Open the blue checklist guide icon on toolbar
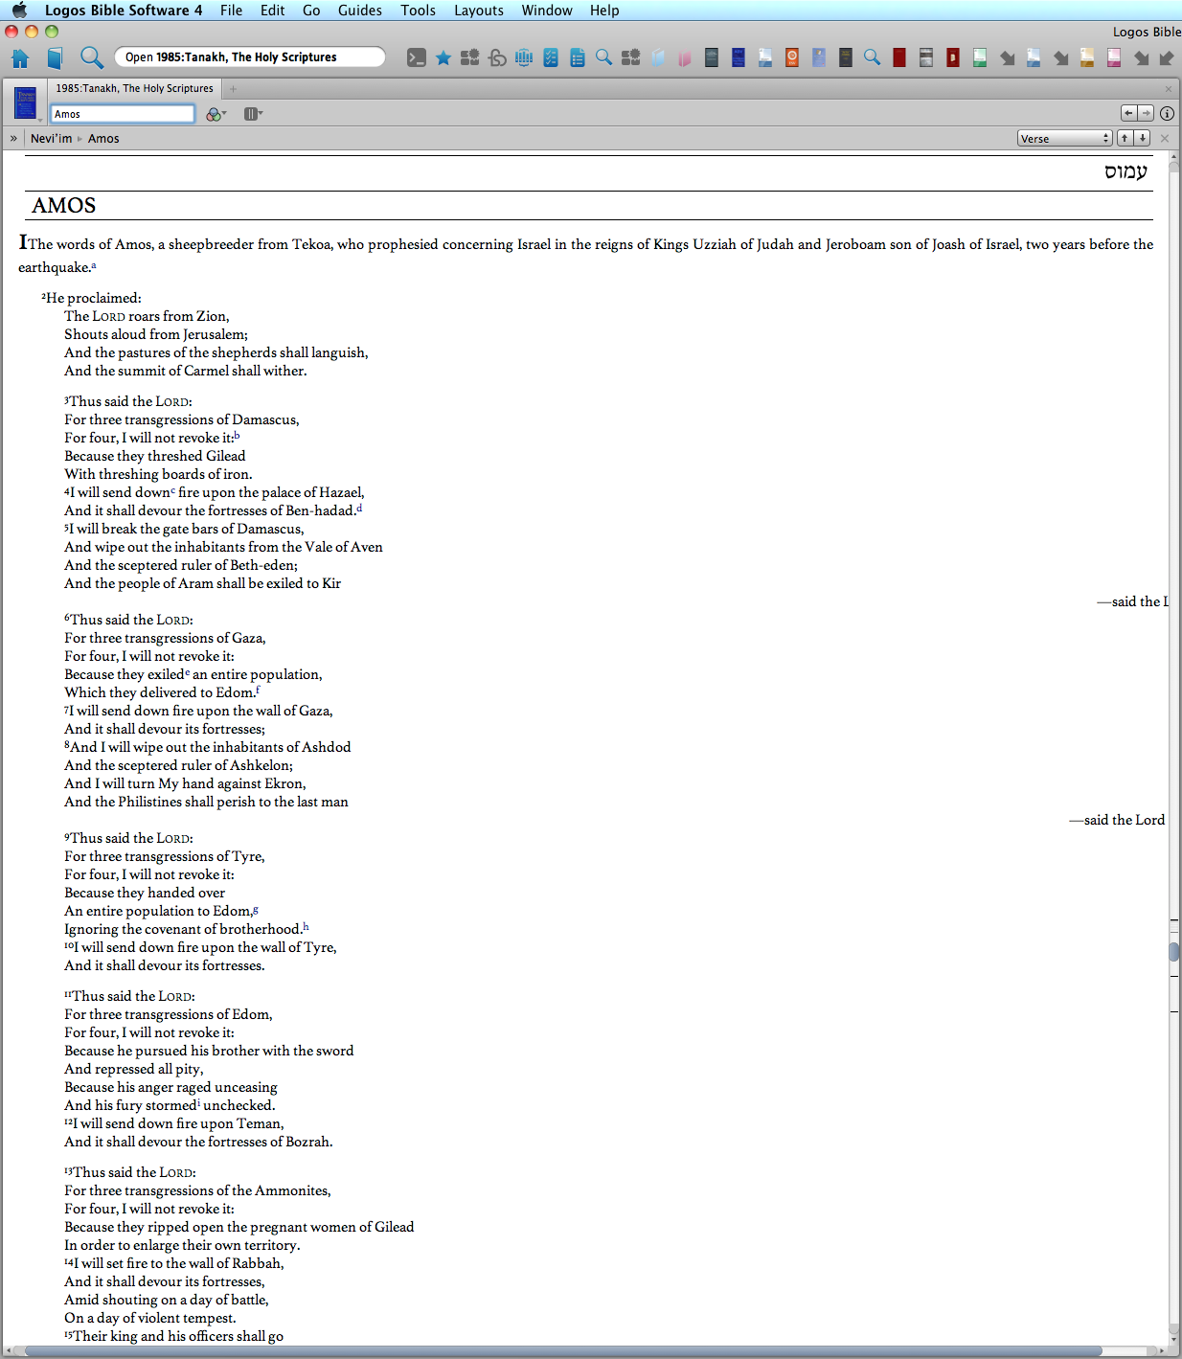The width and height of the screenshot is (1182, 1359). [550, 57]
